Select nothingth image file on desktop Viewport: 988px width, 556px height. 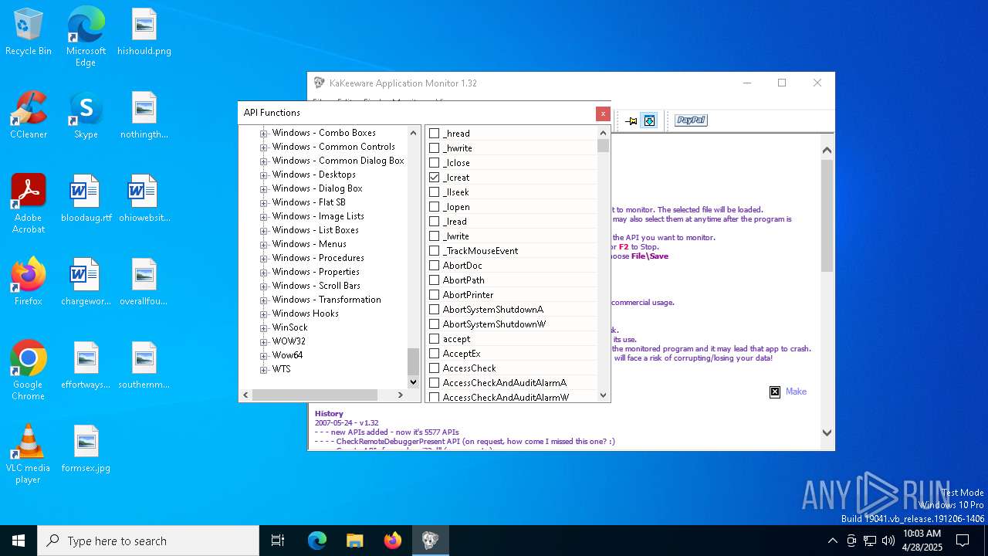[x=144, y=115]
